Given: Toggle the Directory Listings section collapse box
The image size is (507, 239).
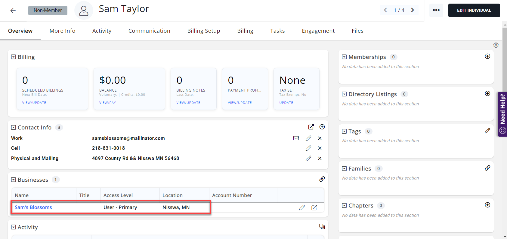Looking at the screenshot, I should click(x=344, y=94).
